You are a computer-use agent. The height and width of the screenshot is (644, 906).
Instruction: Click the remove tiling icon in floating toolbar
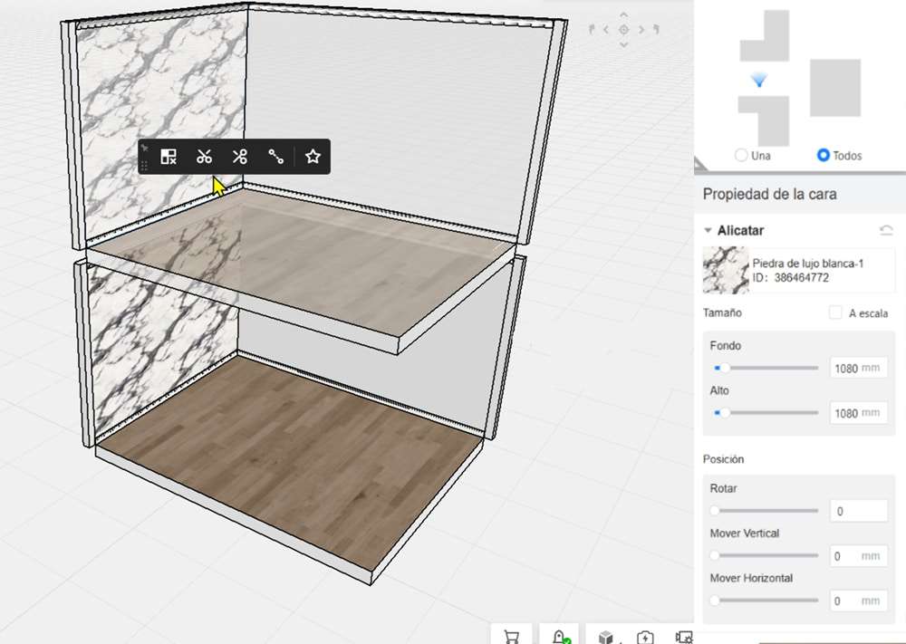169,157
